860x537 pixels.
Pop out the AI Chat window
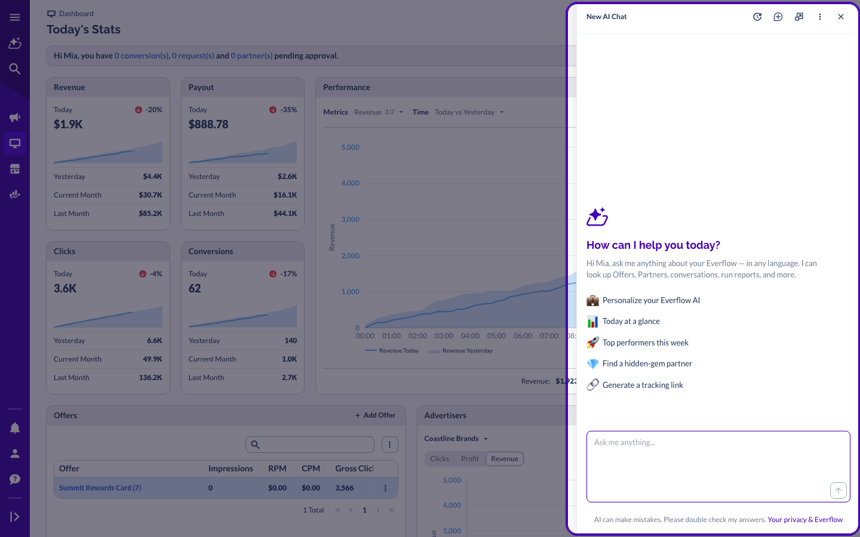tap(799, 17)
